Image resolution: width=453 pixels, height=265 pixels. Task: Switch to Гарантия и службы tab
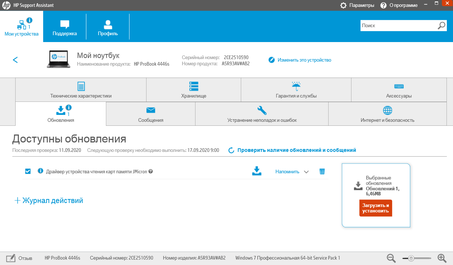point(296,90)
